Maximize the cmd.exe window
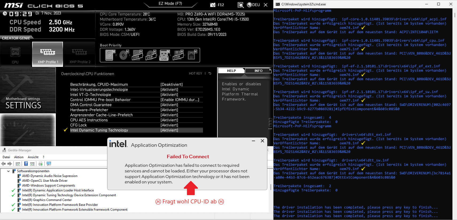 tap(438, 4)
